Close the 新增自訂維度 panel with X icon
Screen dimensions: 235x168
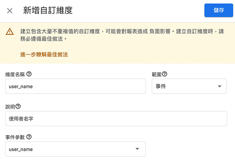(10, 10)
